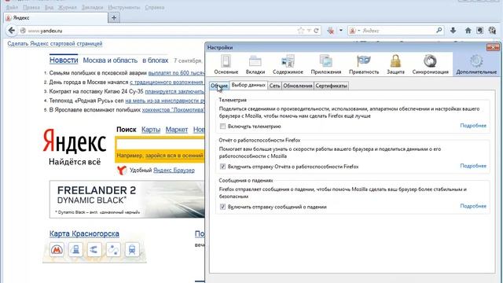Screen dimensions: 503x283
Task: Bookmark this page with the star icon
Action: (x=300, y=31)
